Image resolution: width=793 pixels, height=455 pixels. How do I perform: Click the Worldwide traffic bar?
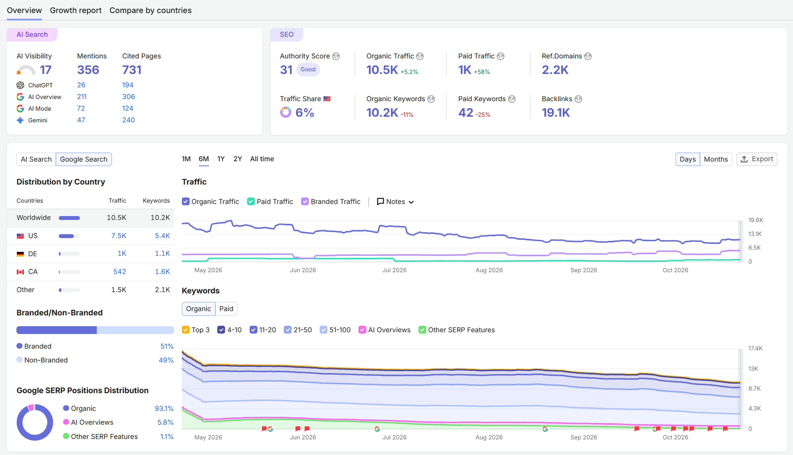click(x=69, y=218)
